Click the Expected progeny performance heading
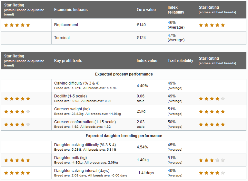 click(x=124, y=74)
